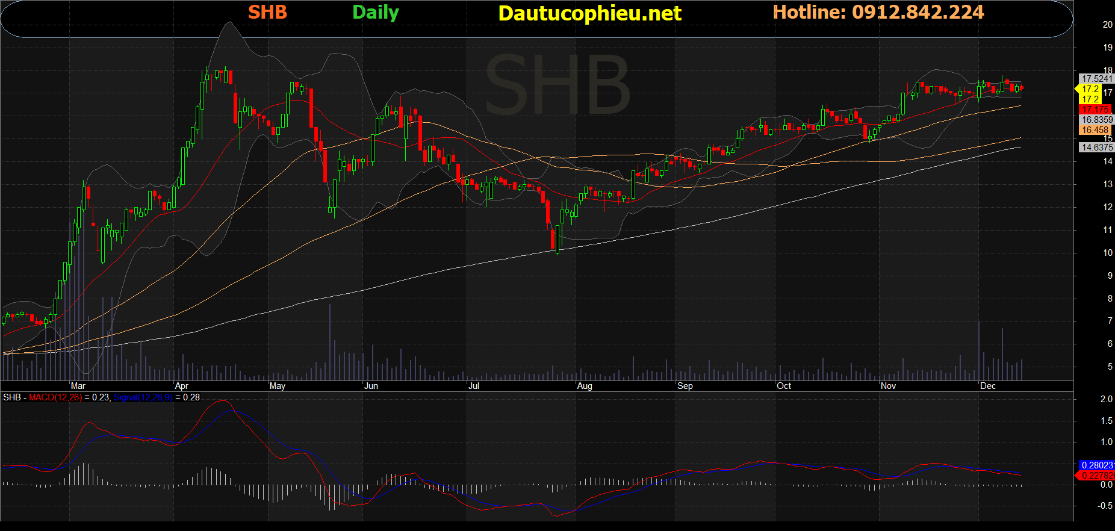Viewport: 1115px width, 531px height.
Task: Open the Dautucophieu.net website link
Action: point(589,13)
